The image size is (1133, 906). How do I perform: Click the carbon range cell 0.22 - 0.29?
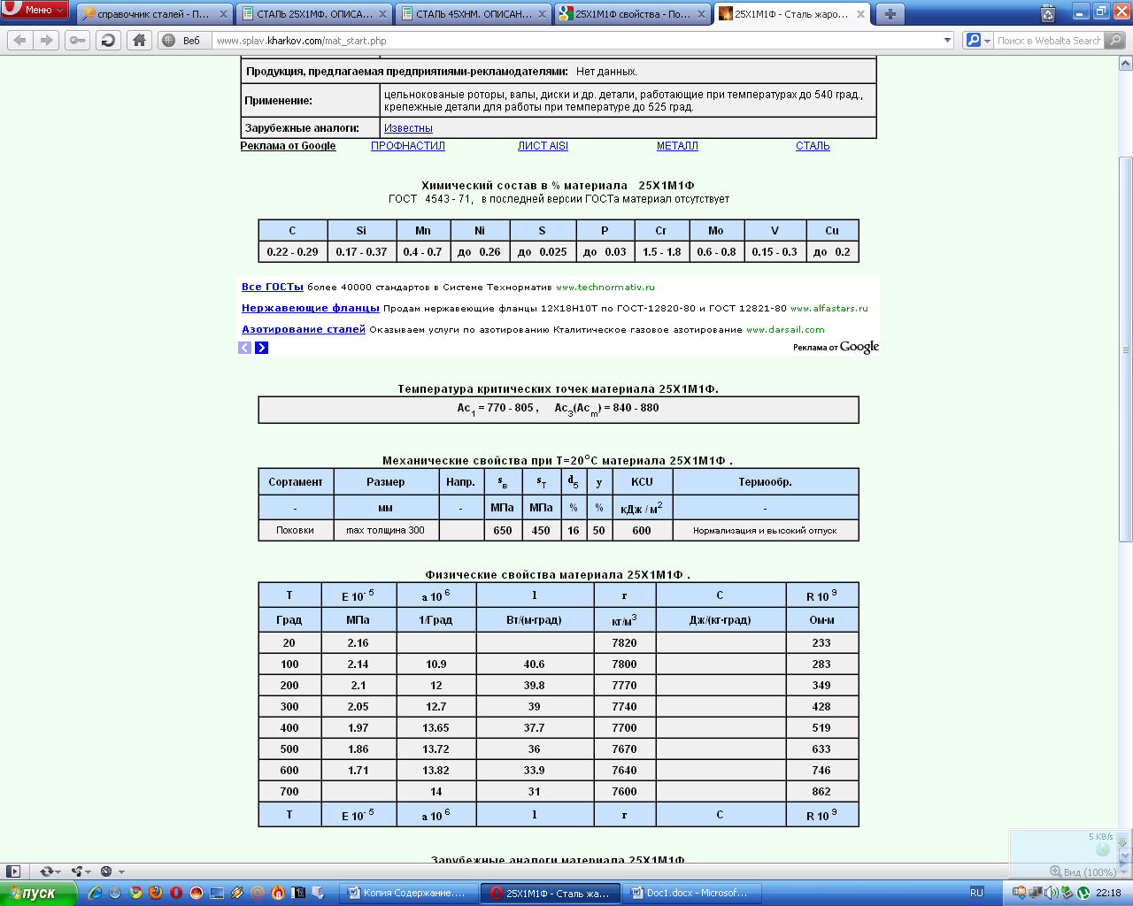coord(292,252)
